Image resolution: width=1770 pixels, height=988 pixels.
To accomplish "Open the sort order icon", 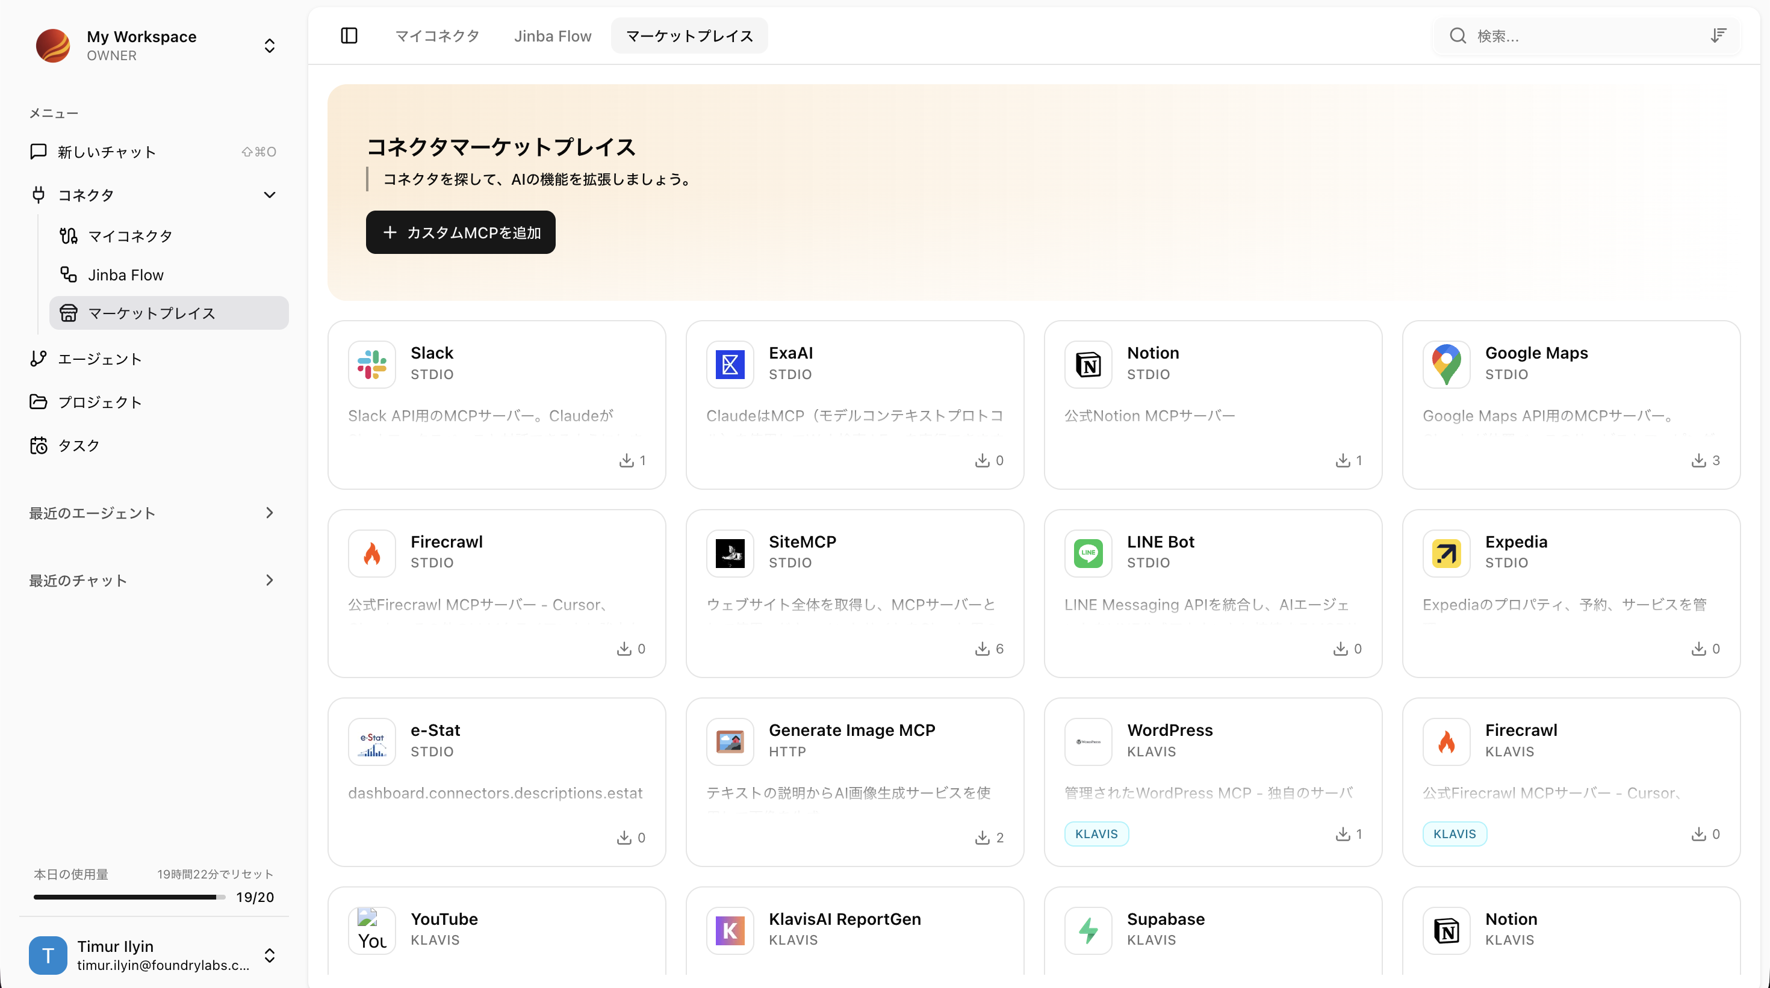I will point(1718,36).
